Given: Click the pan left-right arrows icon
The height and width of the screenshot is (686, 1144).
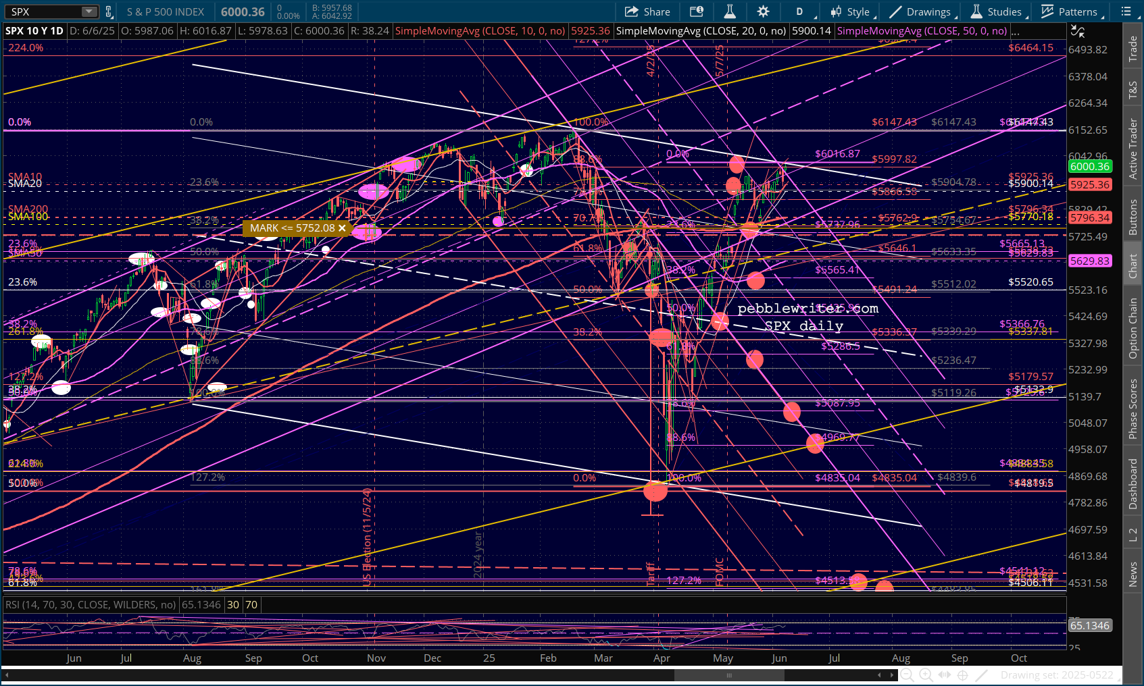Looking at the screenshot, I should (x=944, y=675).
